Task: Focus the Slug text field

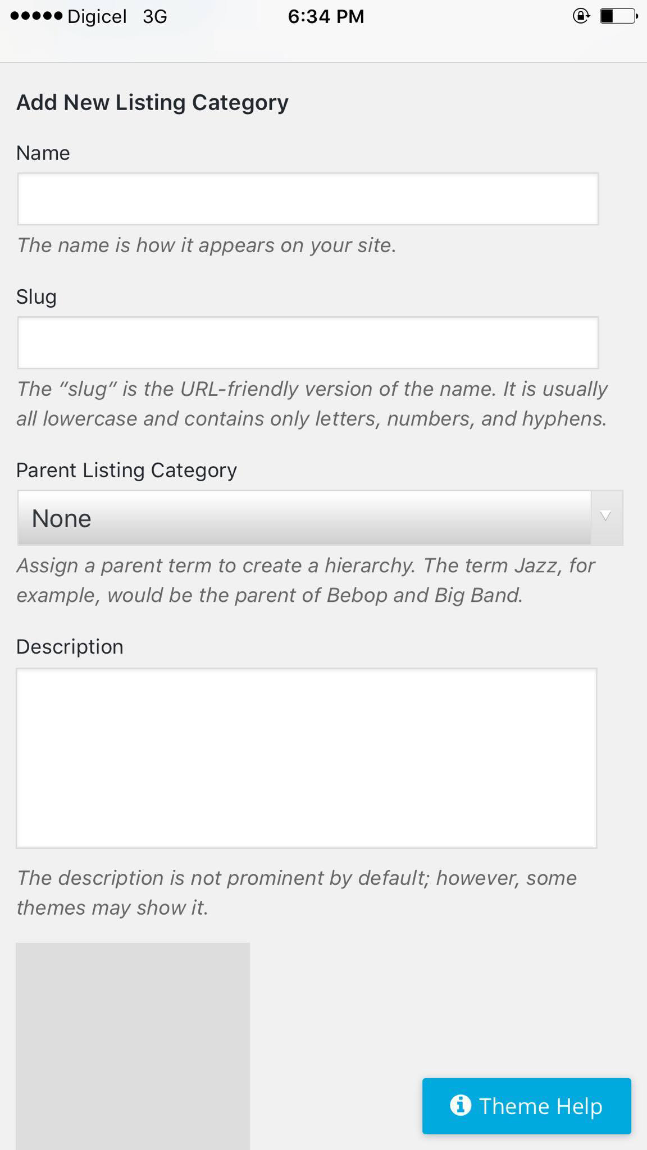Action: 308,343
